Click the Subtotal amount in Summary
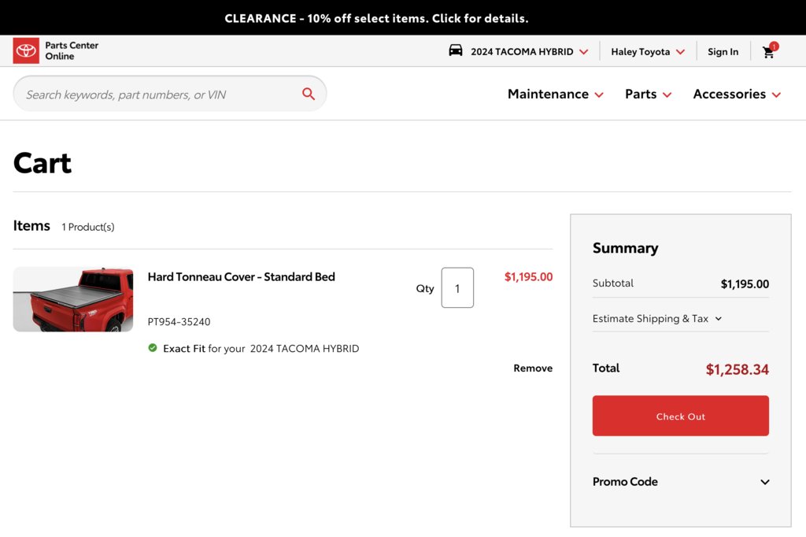Image resolution: width=806 pixels, height=537 pixels. 745,284
